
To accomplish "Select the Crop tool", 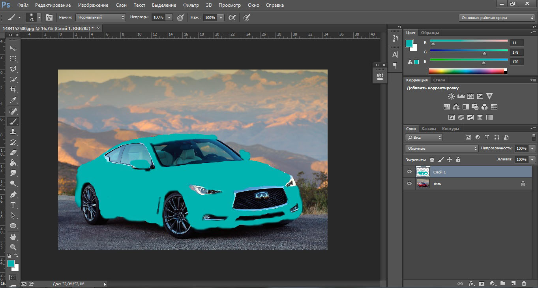I will (13, 90).
